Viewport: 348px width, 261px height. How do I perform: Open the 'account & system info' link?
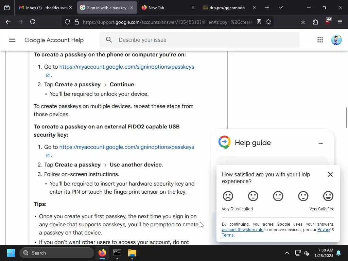[x=243, y=230]
